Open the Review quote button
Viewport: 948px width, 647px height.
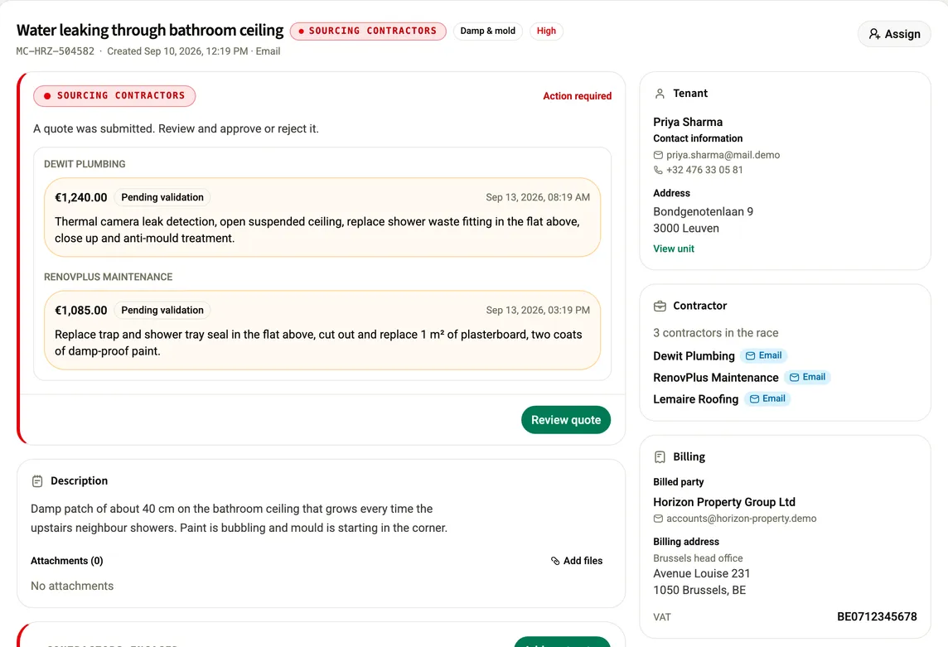click(x=565, y=420)
